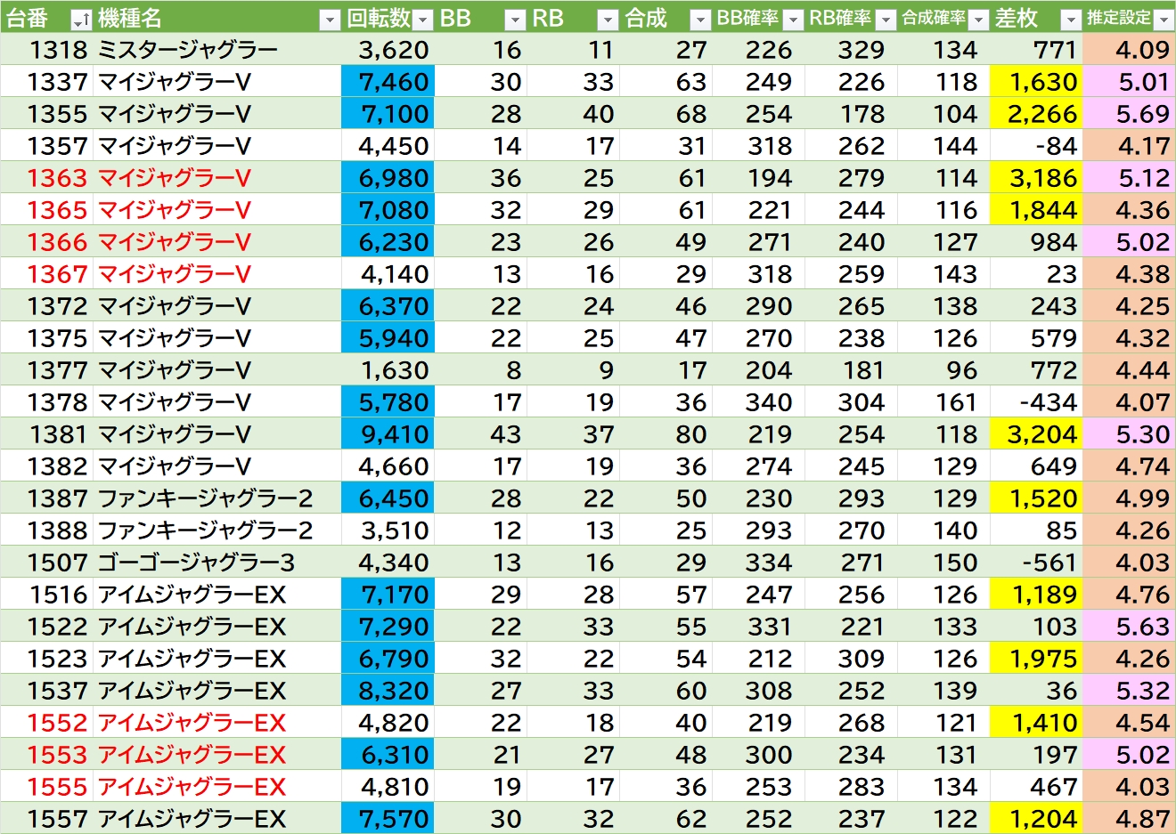Viewport: 1176px width, 834px height.
Task: Click the 5.69 estimated setting cell
Action: 1130,114
